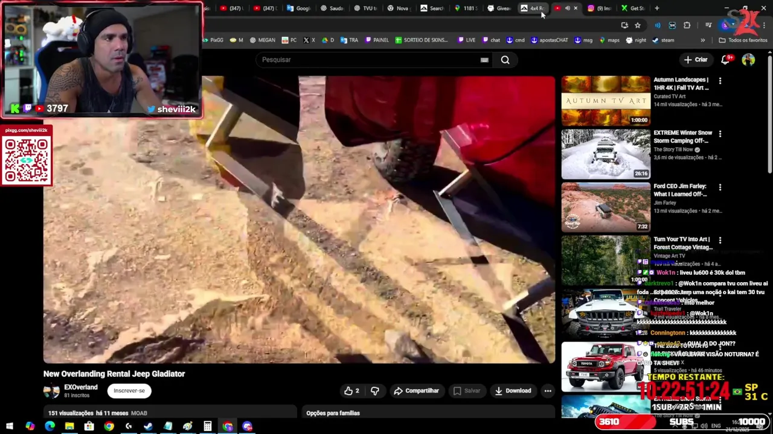
Task: Click the Salvar save button
Action: [x=467, y=391]
